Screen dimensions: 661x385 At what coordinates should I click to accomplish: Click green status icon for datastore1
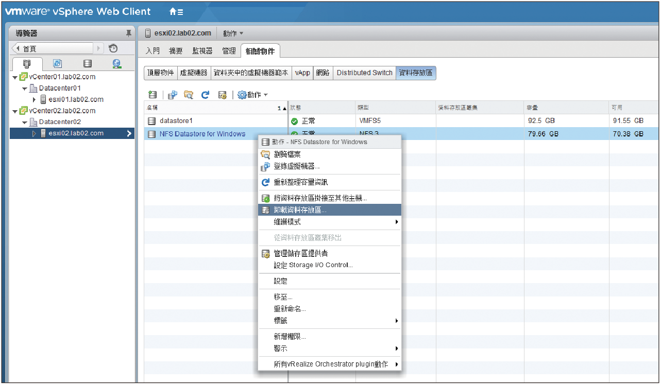295,121
